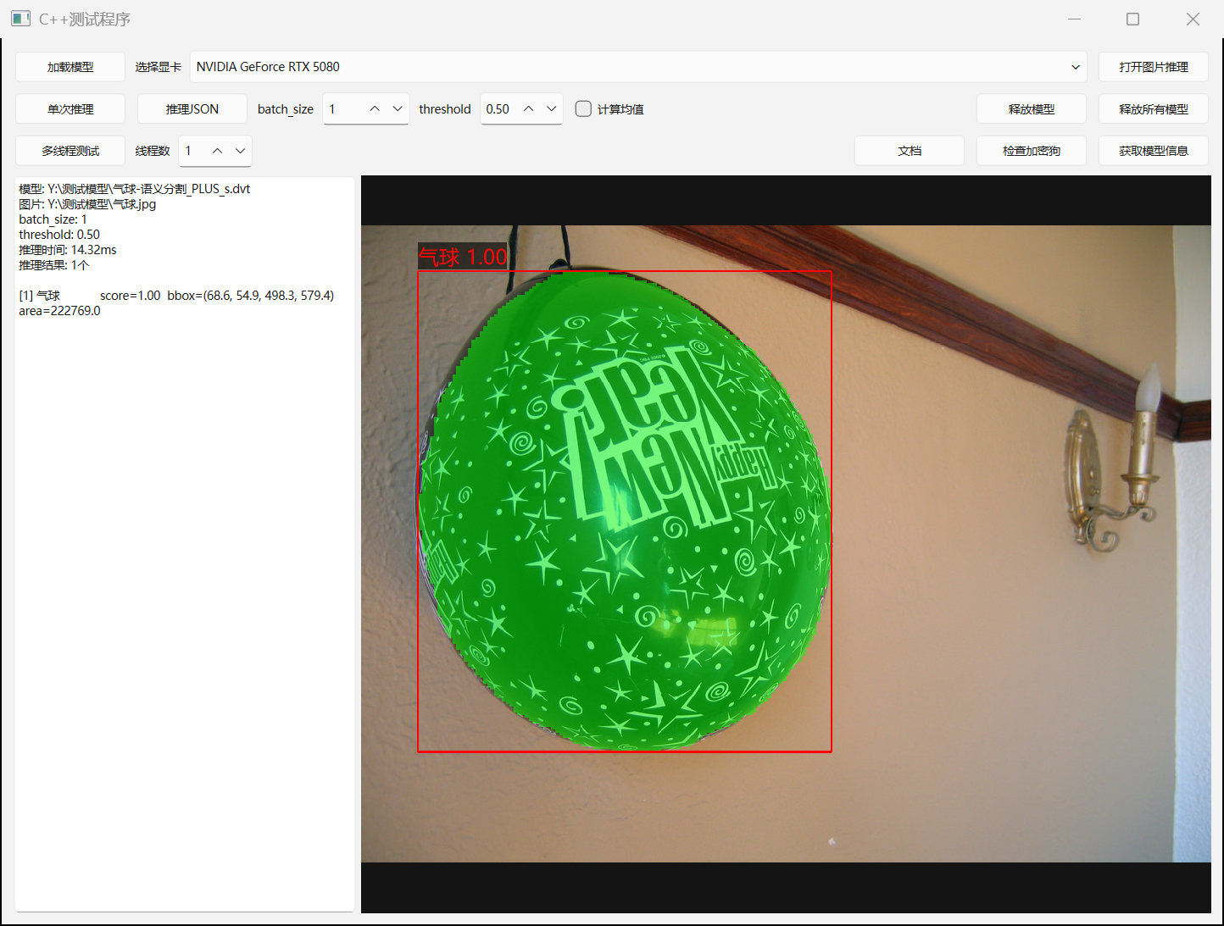Decrease batch_size with the down arrow
The height and width of the screenshot is (926, 1224).
pyautogui.click(x=398, y=109)
